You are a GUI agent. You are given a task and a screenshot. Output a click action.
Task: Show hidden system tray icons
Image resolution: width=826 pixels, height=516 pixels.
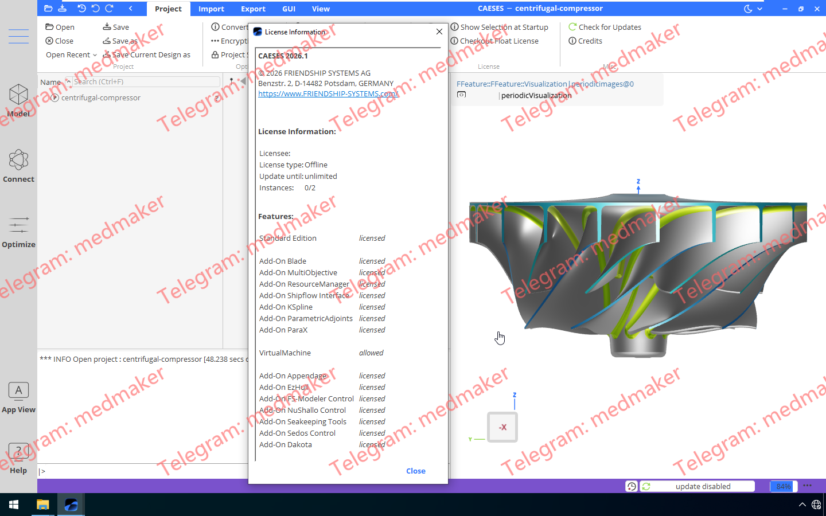click(802, 505)
